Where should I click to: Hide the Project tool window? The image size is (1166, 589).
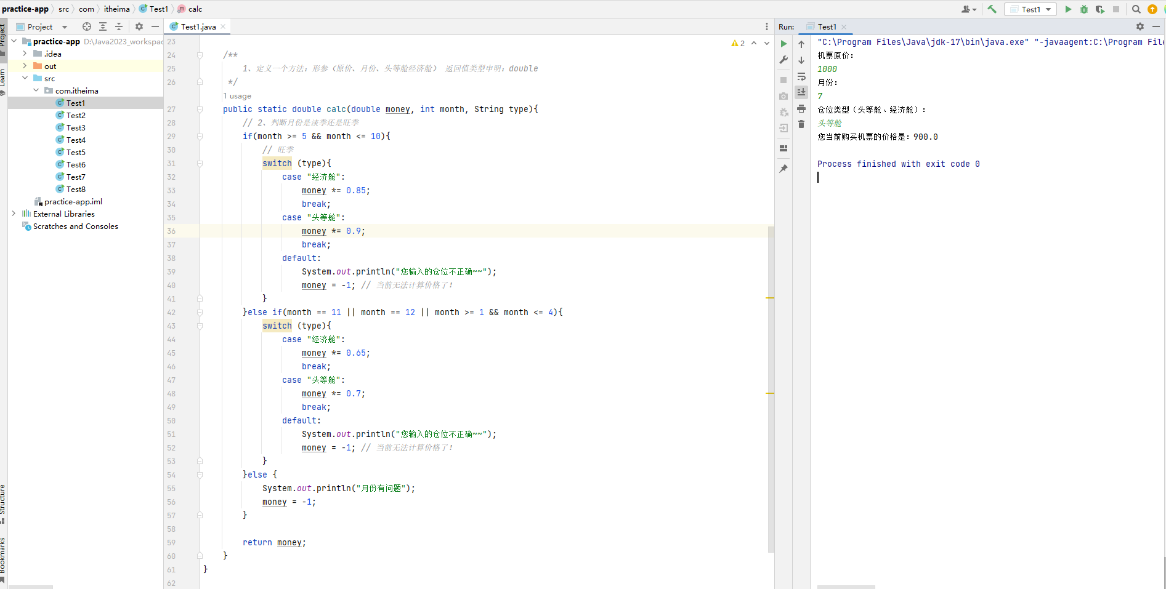tap(155, 26)
